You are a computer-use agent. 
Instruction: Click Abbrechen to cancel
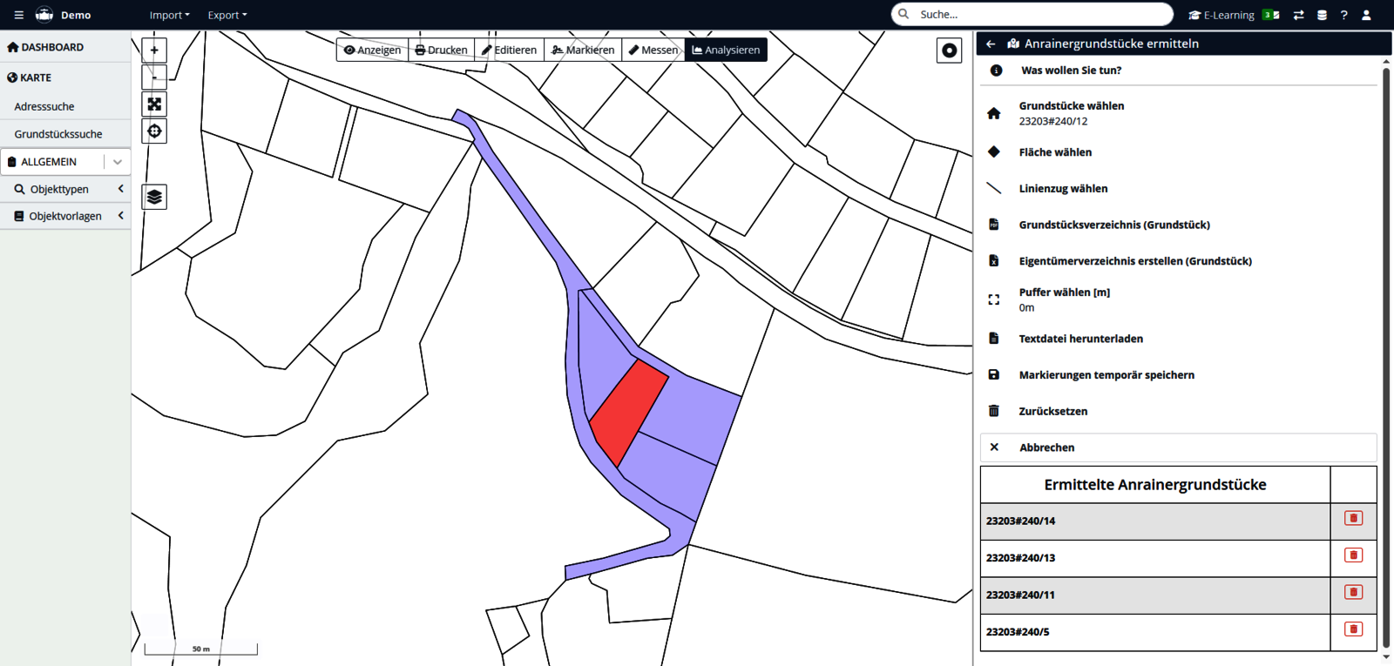pos(1046,447)
